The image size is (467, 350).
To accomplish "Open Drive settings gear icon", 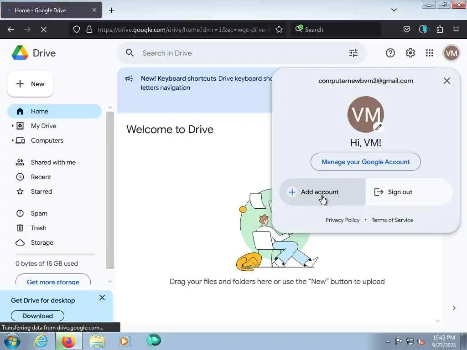I will 410,53.
